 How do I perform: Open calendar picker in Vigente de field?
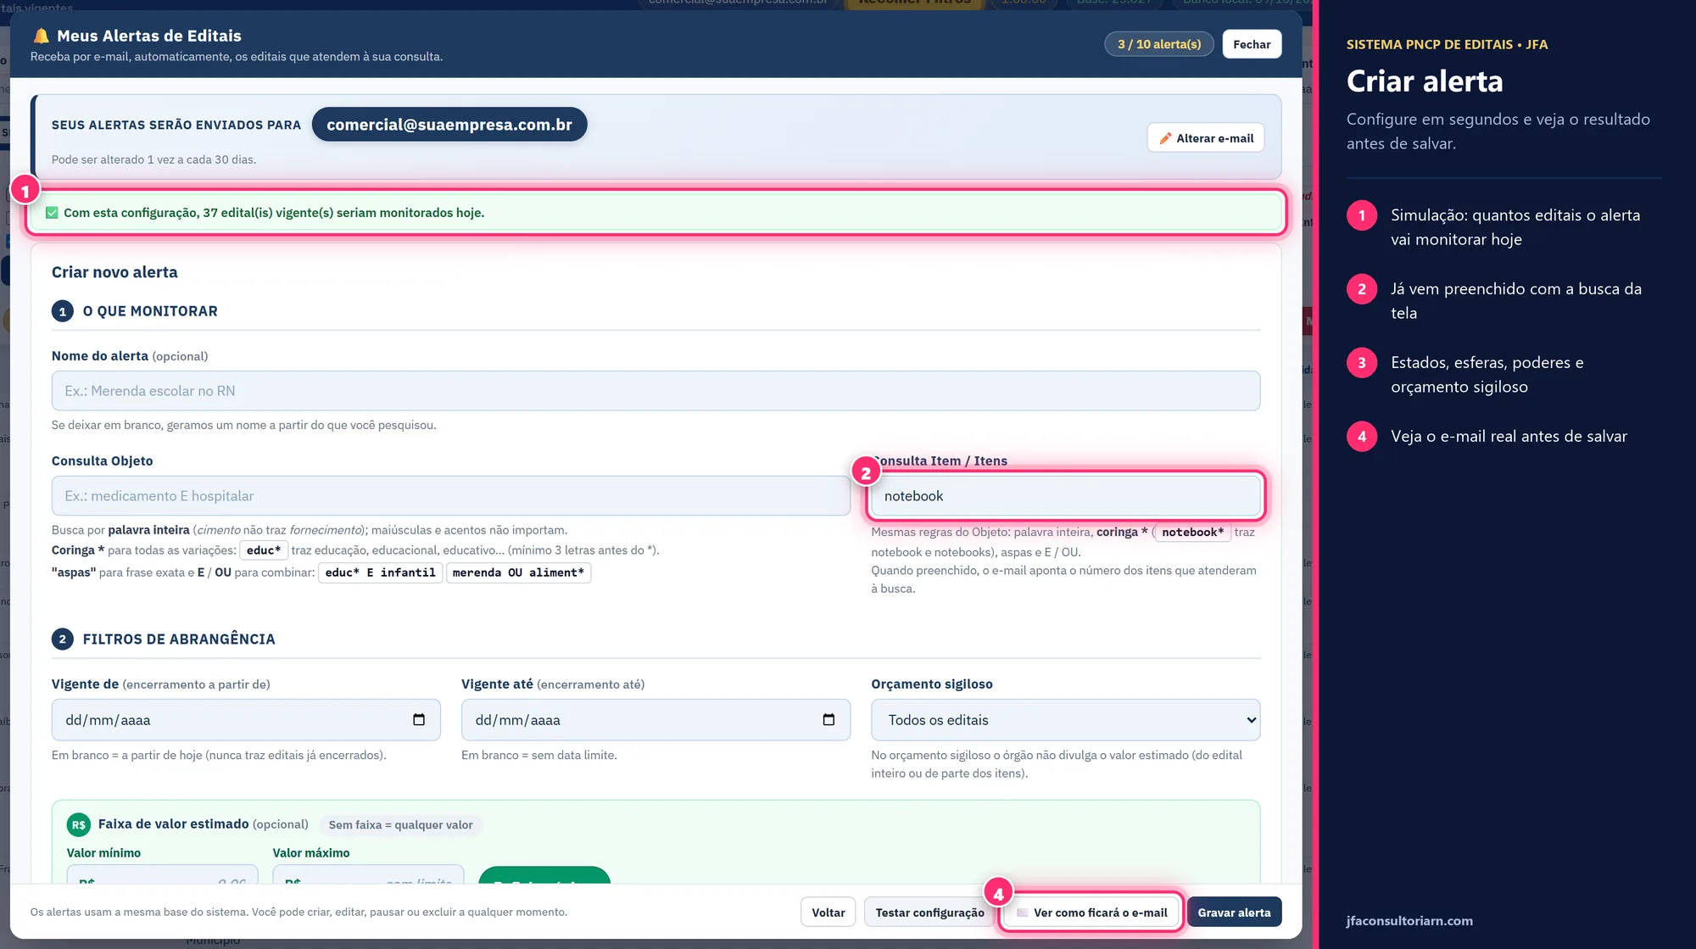click(x=419, y=719)
